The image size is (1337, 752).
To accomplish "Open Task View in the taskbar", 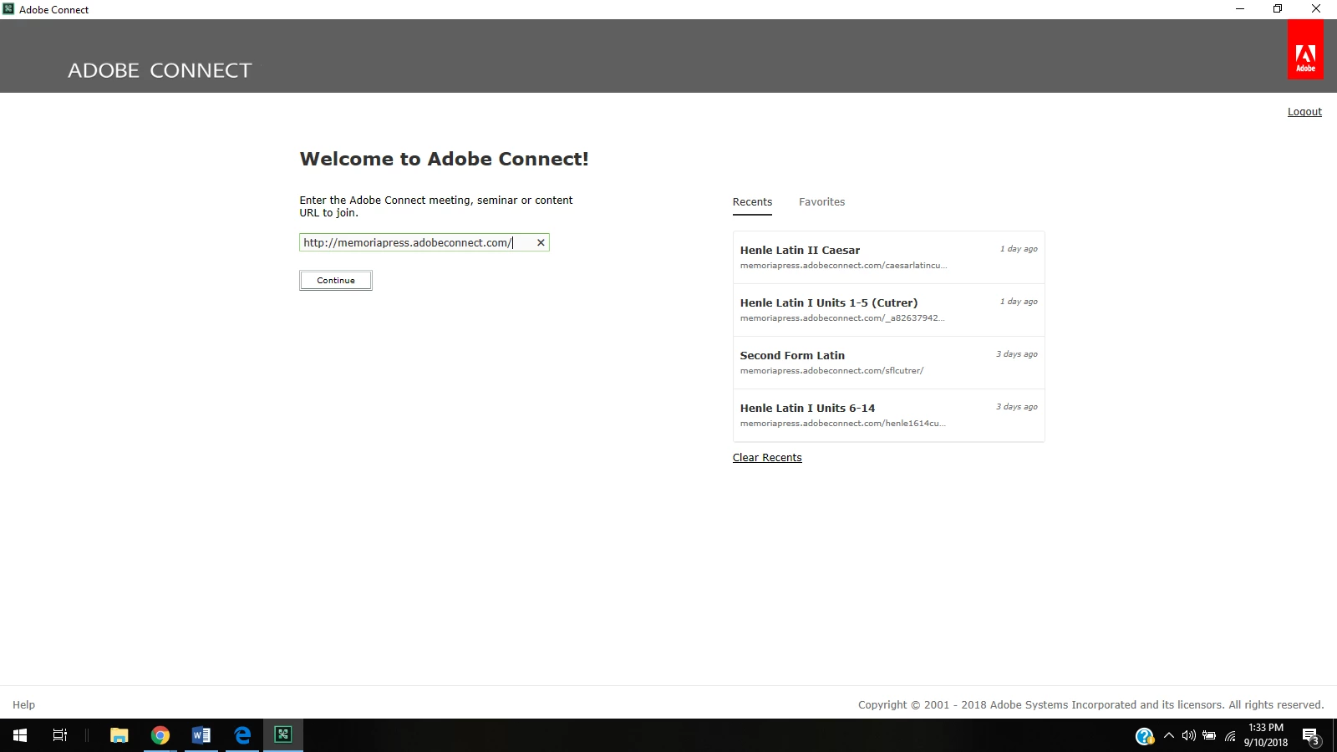I will (60, 735).
